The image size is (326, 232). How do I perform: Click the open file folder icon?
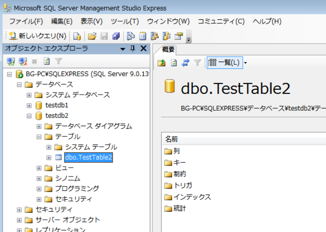92,36
